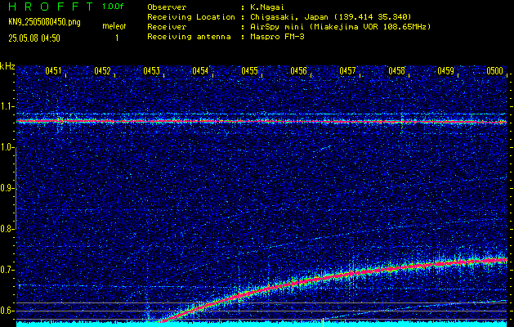Click the 1.0 frequency axis label
Screen dimensions: 514x327
tap(7, 147)
